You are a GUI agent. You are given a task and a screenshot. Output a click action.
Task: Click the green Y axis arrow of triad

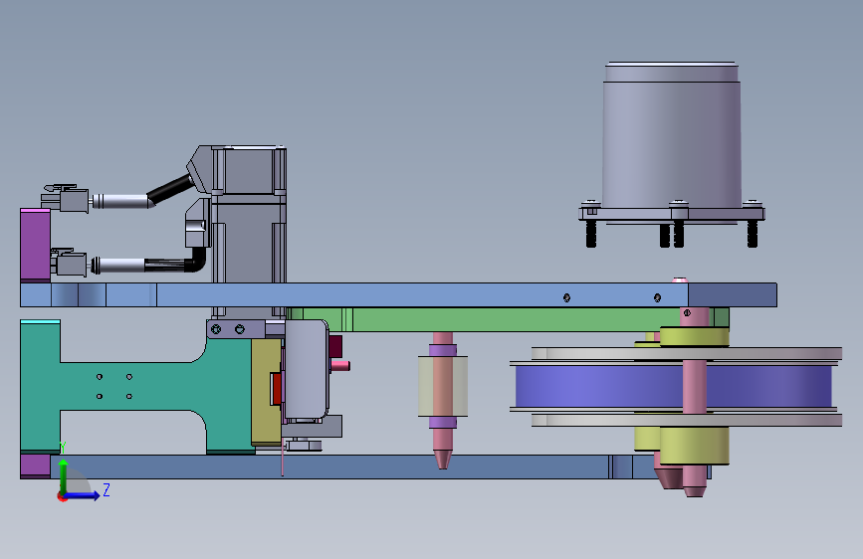point(63,475)
